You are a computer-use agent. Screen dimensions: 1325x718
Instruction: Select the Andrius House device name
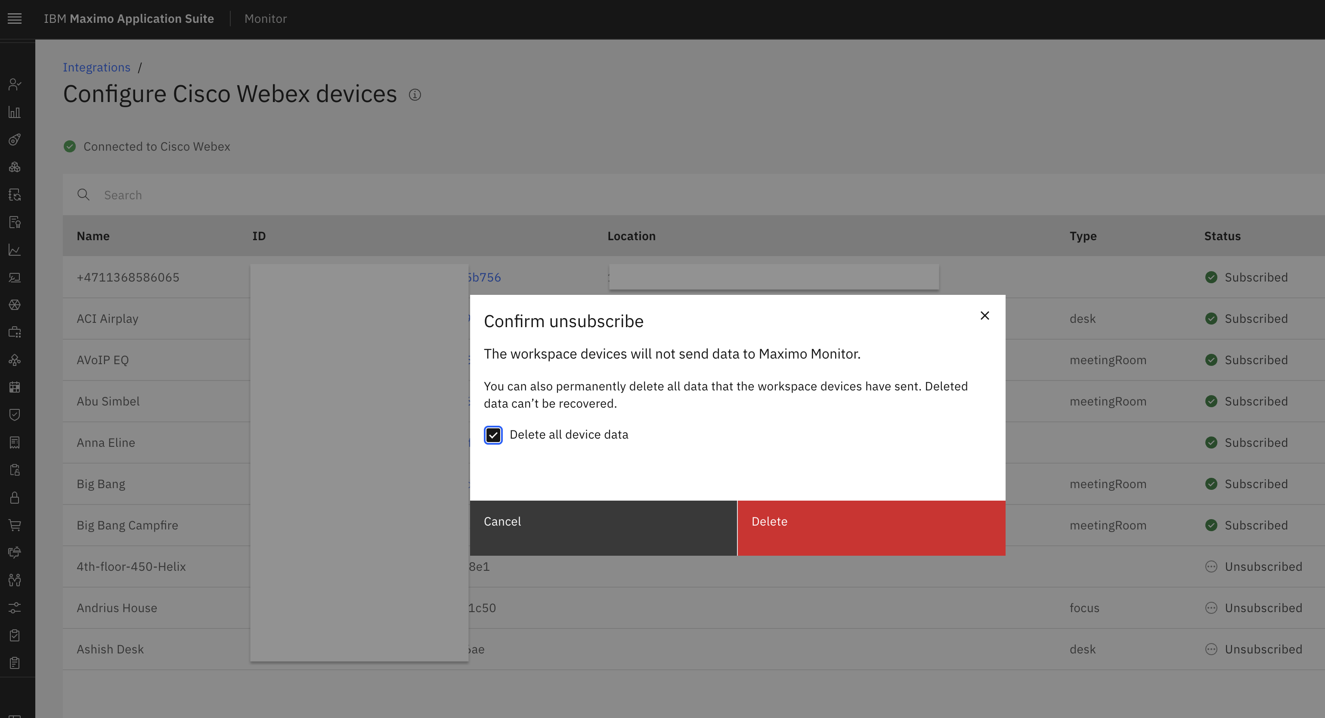(x=117, y=608)
